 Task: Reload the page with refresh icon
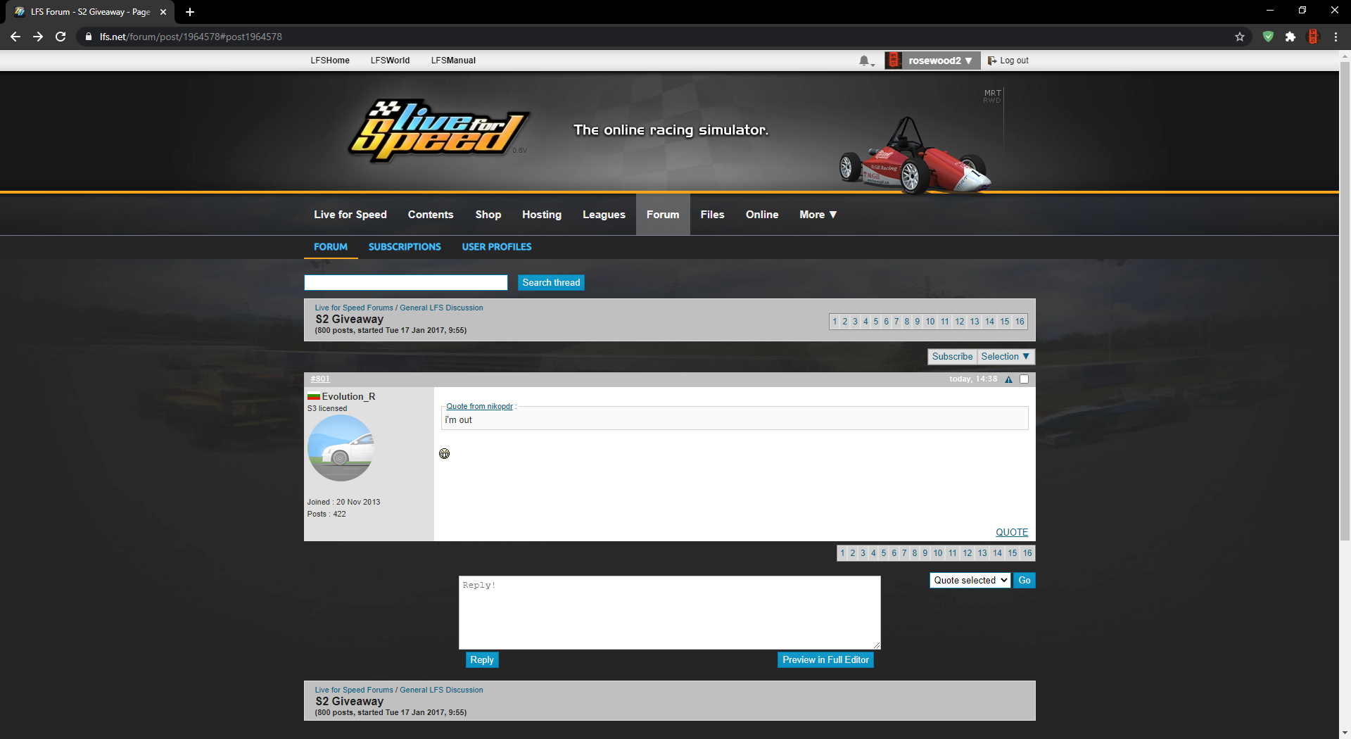(61, 37)
